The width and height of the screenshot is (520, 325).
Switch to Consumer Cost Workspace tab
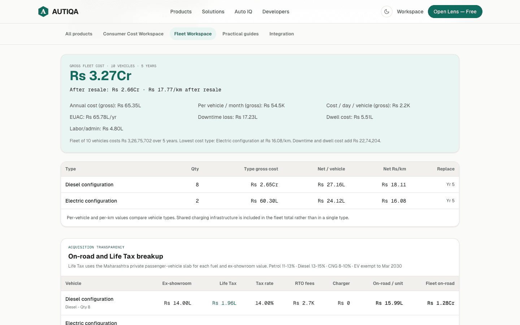(133, 34)
